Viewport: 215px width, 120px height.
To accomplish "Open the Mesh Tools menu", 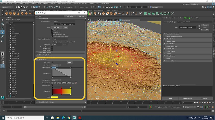I will (x=53, y=4).
